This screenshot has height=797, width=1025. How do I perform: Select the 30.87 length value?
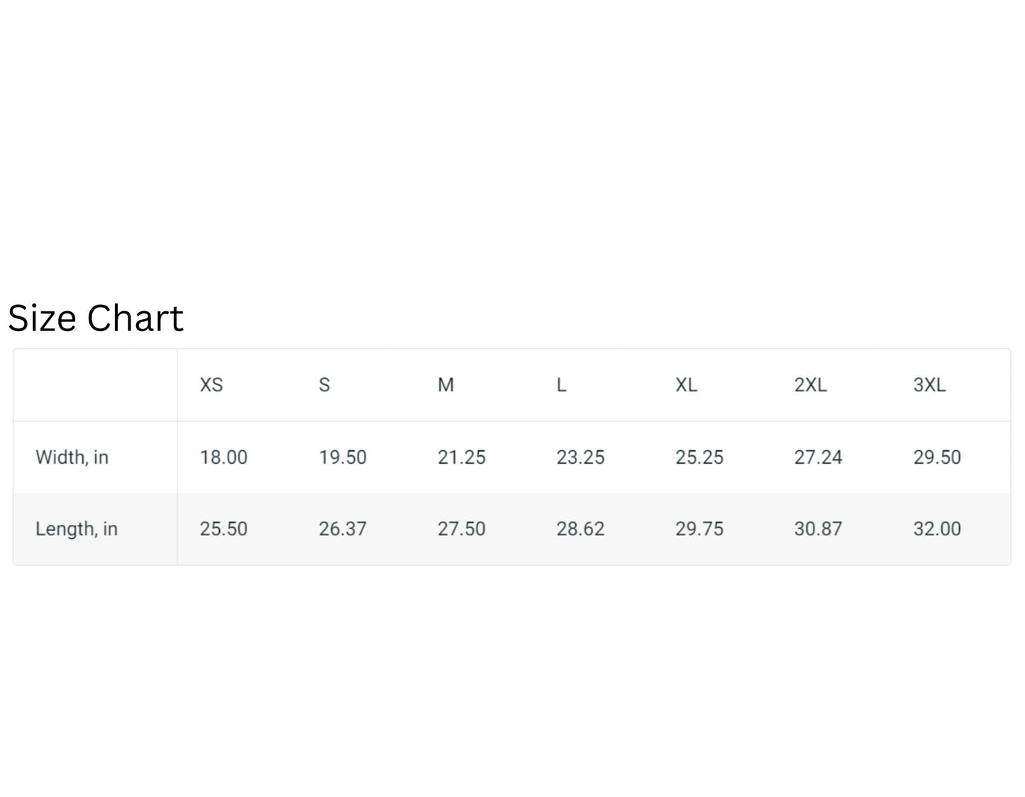tap(818, 529)
